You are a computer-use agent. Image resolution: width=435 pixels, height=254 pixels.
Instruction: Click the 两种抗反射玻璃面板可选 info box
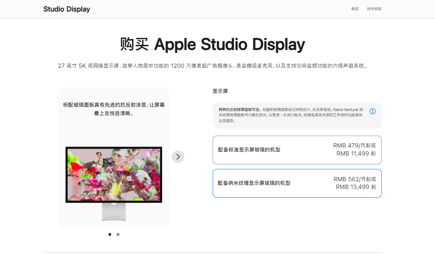[x=297, y=115]
